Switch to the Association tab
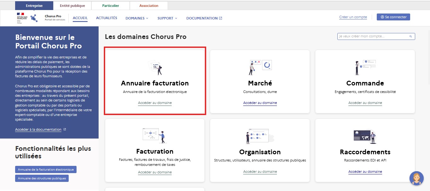This screenshot has width=430, height=191. (149, 6)
